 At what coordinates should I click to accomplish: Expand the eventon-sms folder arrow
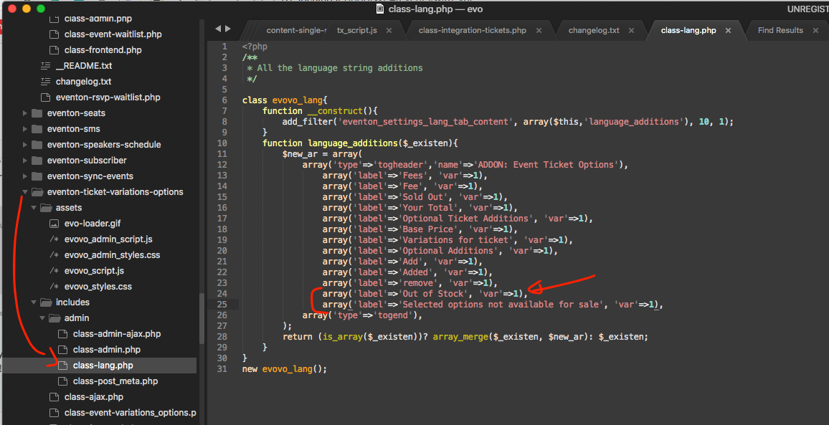point(26,129)
